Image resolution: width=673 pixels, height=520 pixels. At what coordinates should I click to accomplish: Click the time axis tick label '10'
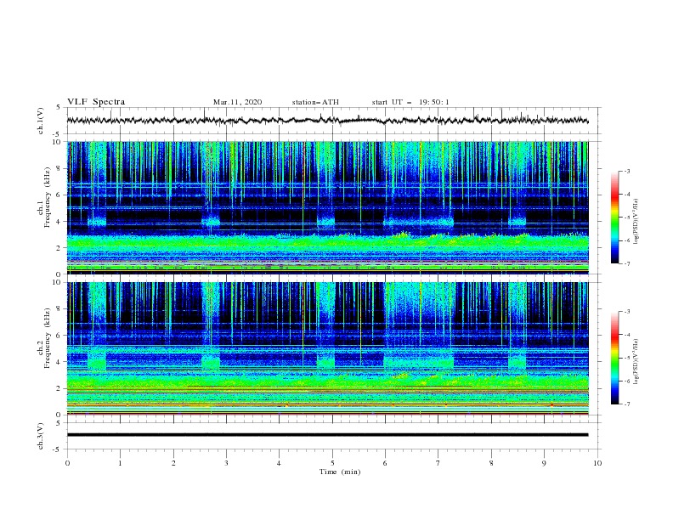[x=597, y=463]
